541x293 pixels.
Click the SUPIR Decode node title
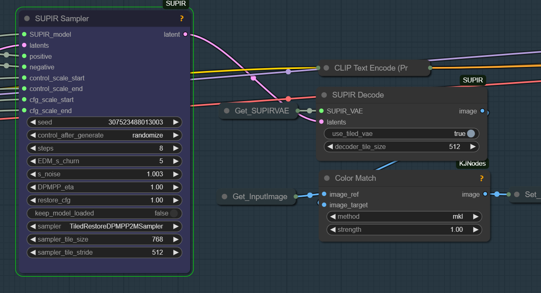point(358,95)
